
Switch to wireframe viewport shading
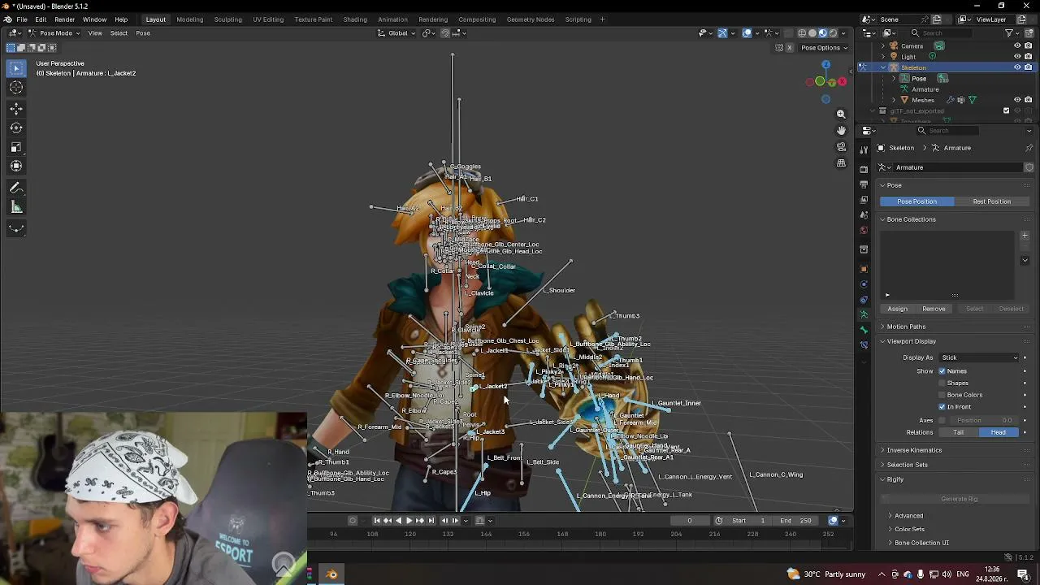coord(802,33)
